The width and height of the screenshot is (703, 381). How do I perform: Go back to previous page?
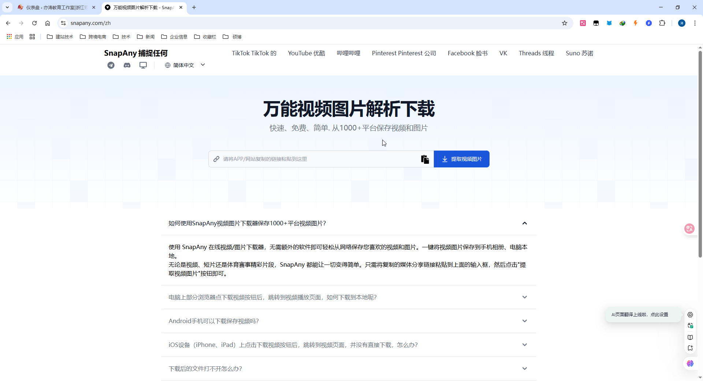pyautogui.click(x=8, y=23)
